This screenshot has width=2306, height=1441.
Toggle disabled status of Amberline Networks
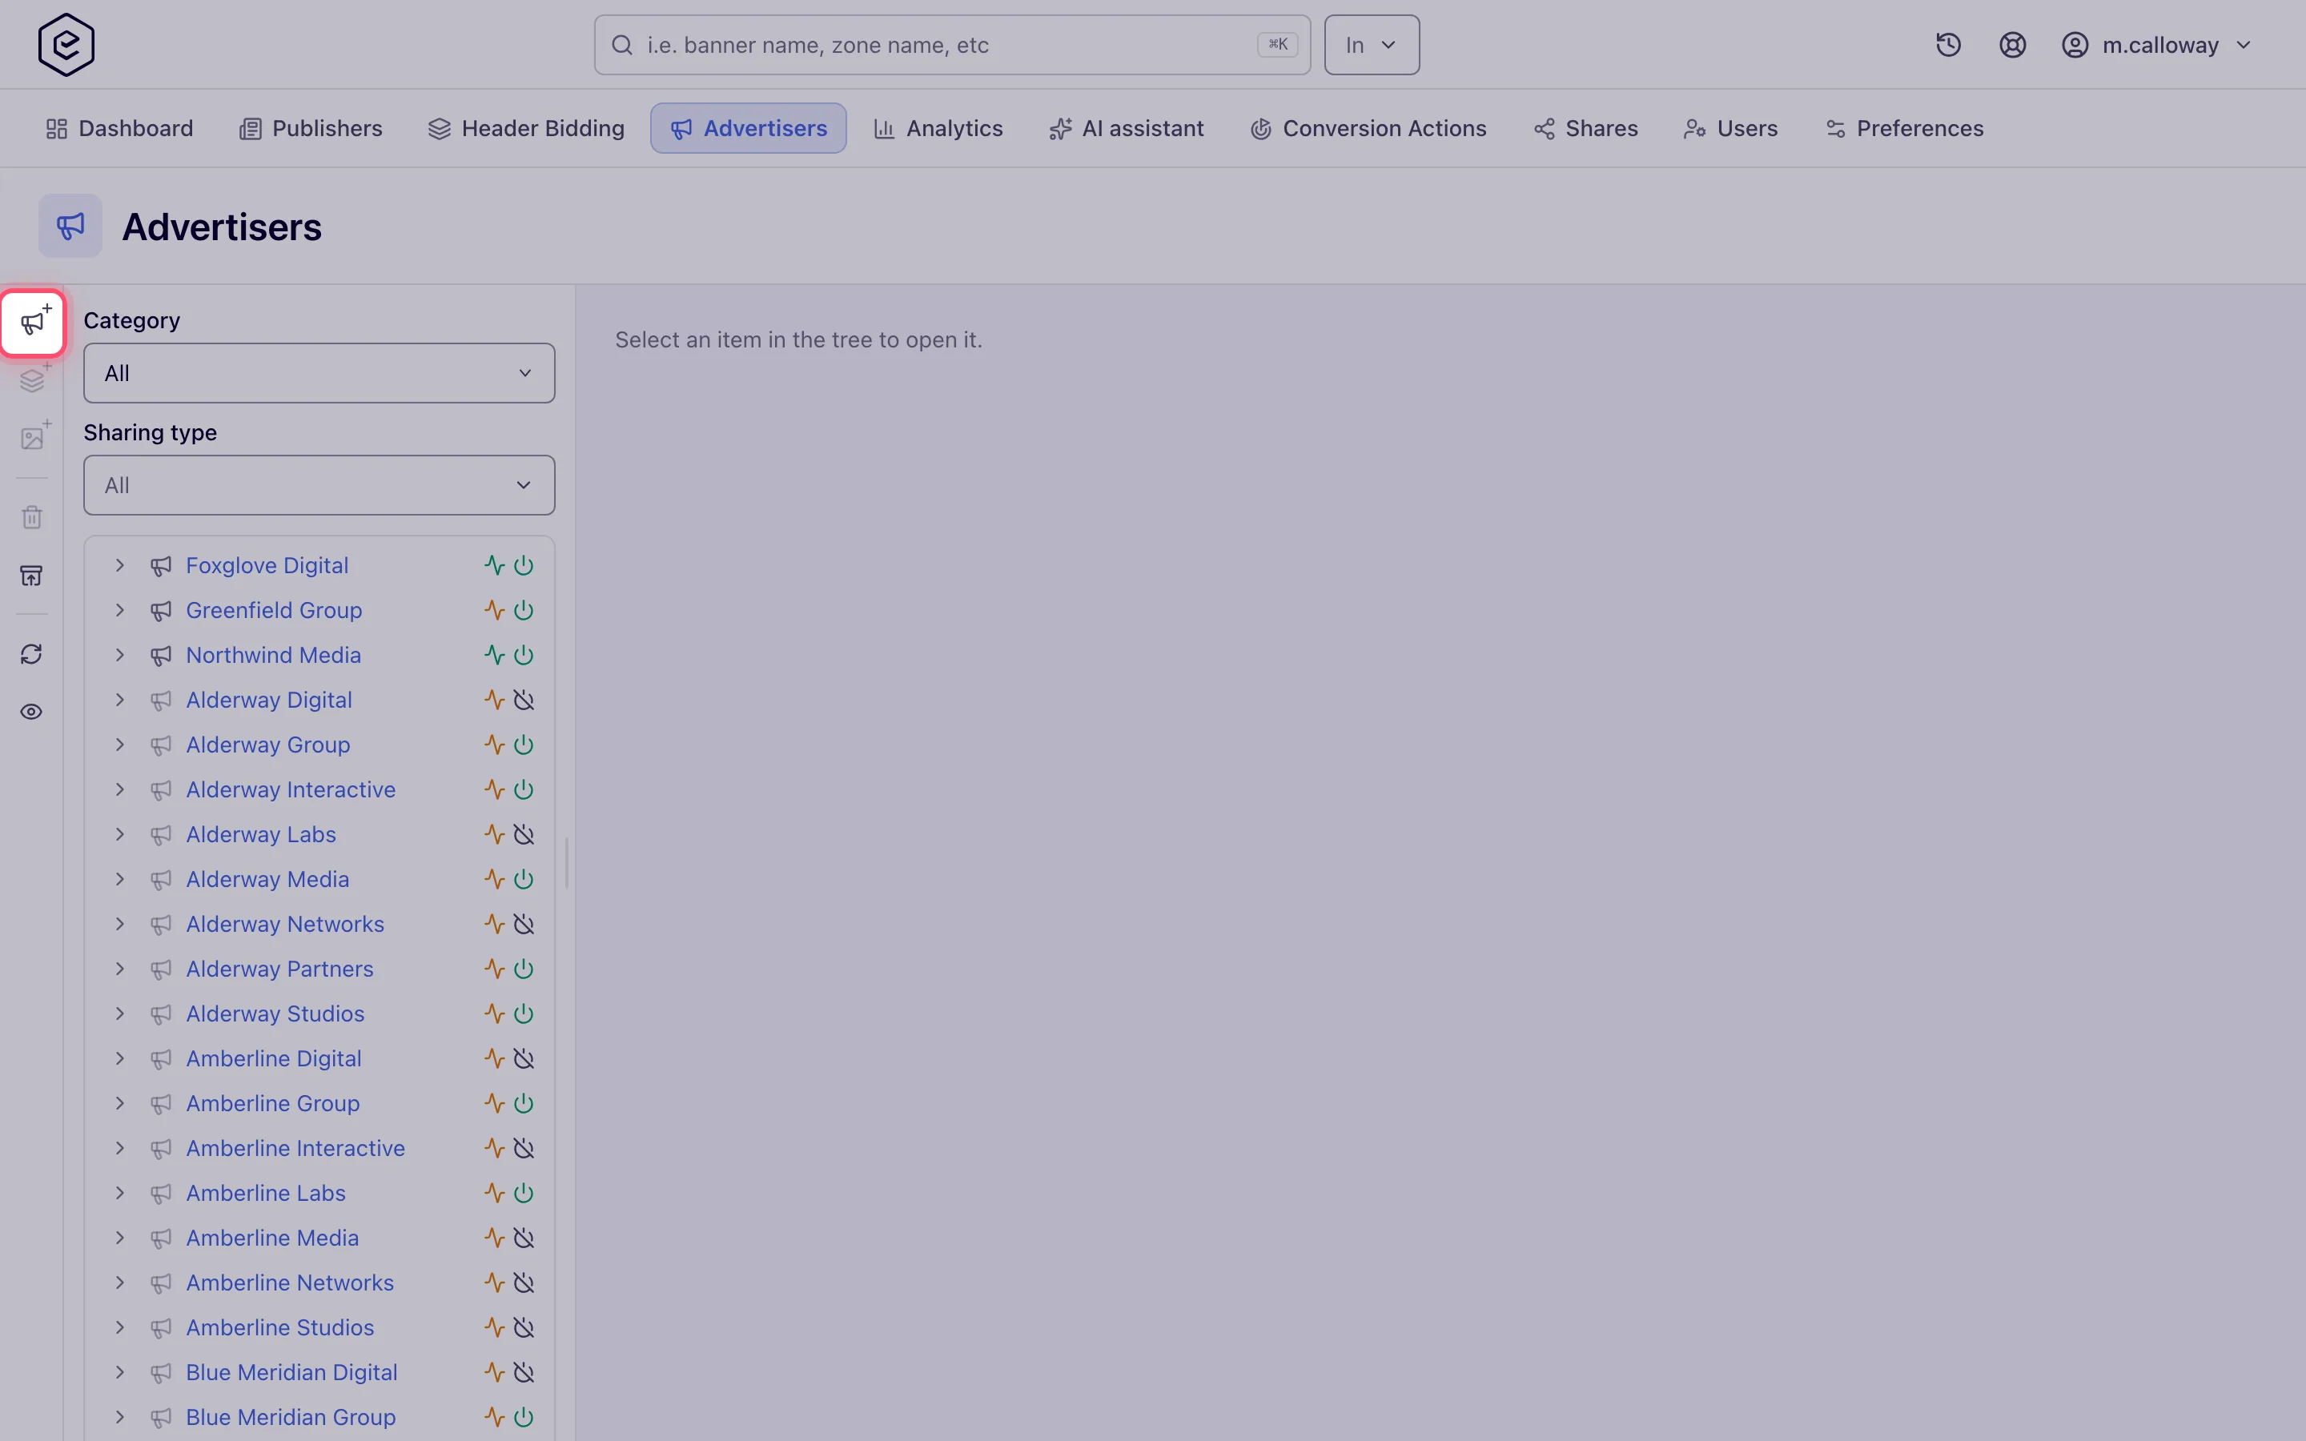tap(523, 1282)
